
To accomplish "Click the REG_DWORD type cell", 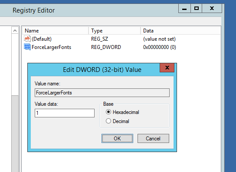I will coord(106,47).
